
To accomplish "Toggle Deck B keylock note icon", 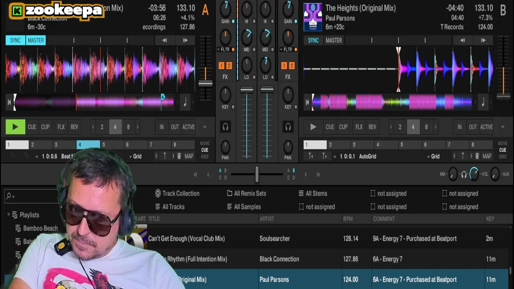I will (483, 102).
